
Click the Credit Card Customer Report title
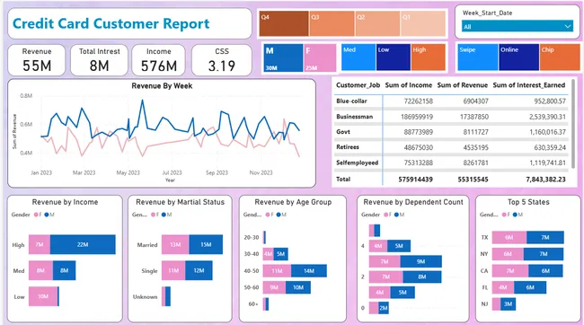coord(111,23)
